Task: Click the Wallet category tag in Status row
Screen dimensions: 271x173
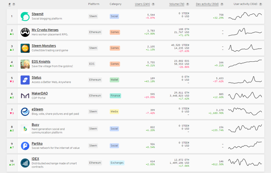Action: (114, 80)
